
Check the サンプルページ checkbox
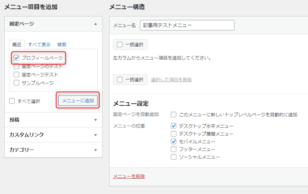17,83
